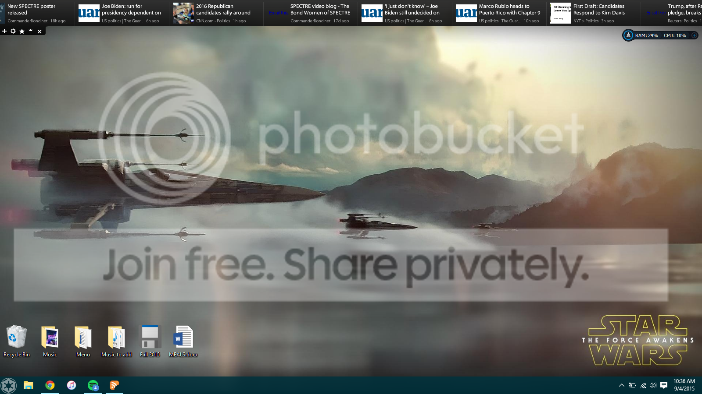
Task: Open the Start menu Imperial emblem button
Action: (8, 385)
